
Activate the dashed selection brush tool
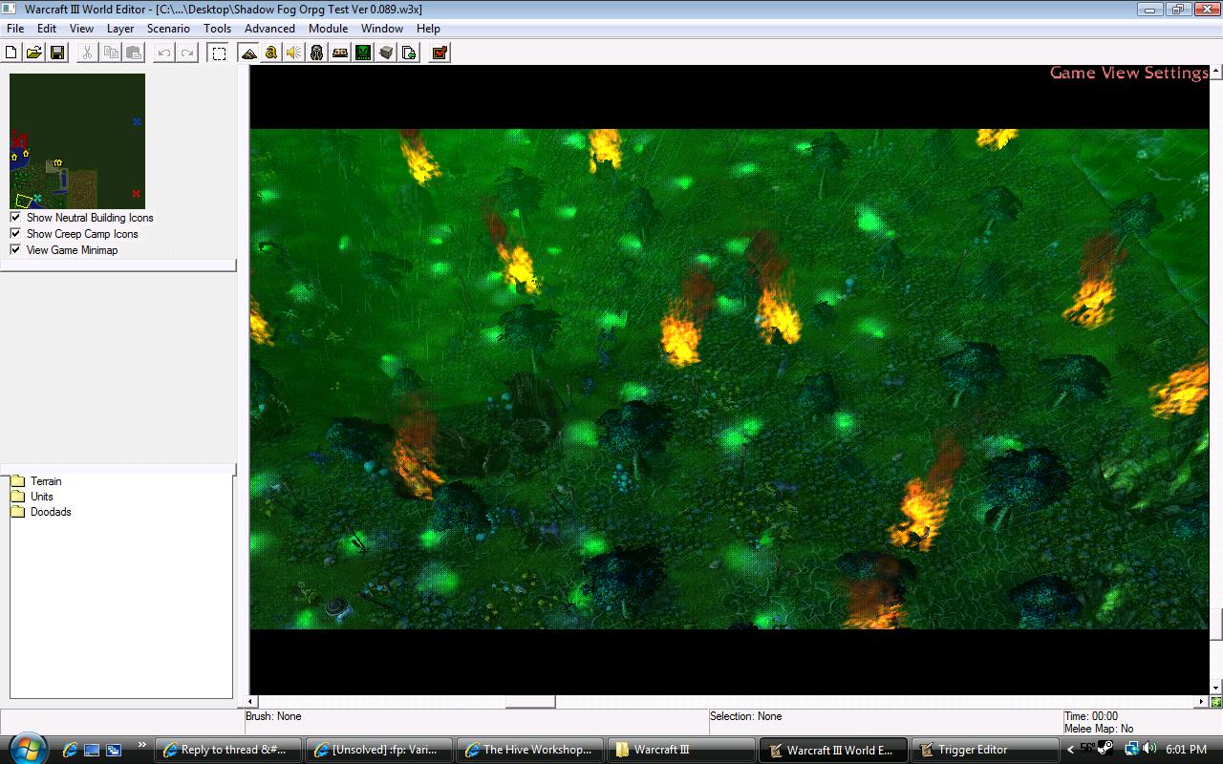click(x=219, y=53)
